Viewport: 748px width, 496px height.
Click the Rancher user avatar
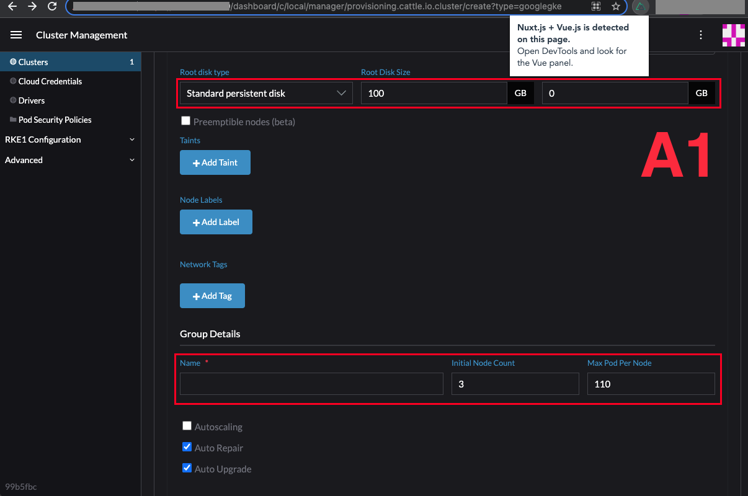(734, 35)
